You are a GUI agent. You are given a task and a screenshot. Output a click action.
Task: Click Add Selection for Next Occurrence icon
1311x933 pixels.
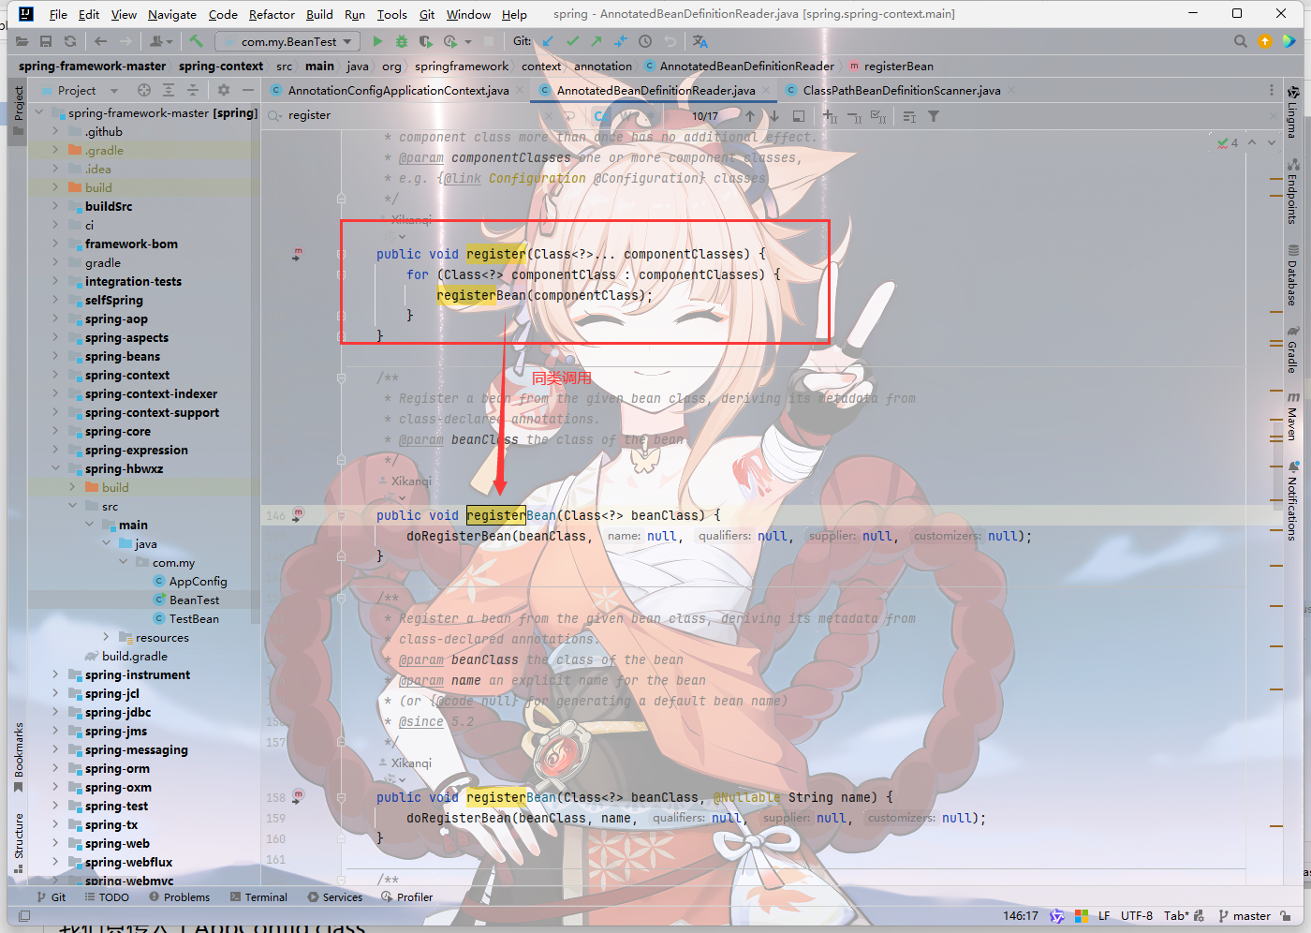click(830, 116)
